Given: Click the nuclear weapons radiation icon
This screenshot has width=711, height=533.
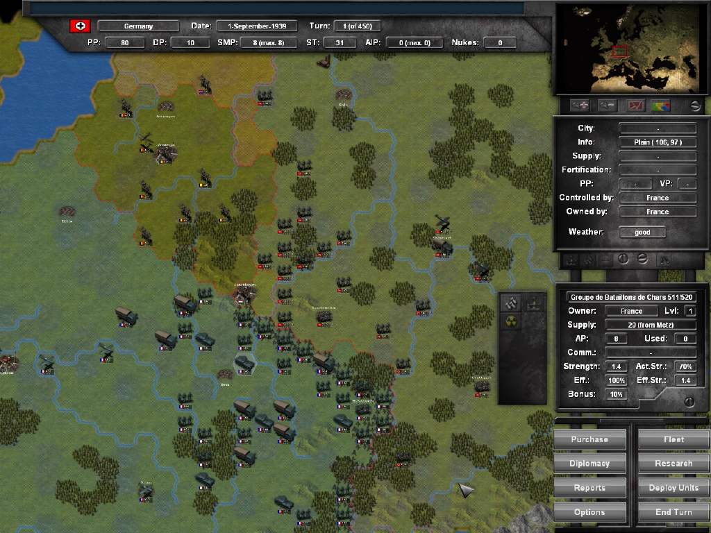Looking at the screenshot, I should 511,321.
